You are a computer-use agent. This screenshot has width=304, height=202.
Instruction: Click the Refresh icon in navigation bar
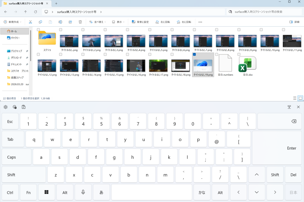(x=36, y=12)
